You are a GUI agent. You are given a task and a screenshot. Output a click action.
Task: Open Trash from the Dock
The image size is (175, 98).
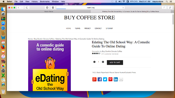(3, 91)
